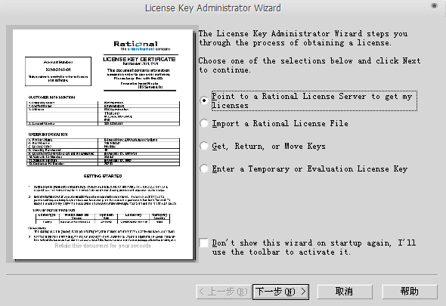Click the 下一步(N) next button
The width and height of the screenshot is (446, 306).
pyautogui.click(x=280, y=292)
